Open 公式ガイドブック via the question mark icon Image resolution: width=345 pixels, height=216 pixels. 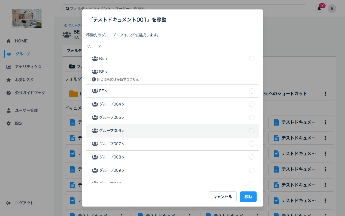coord(9,93)
